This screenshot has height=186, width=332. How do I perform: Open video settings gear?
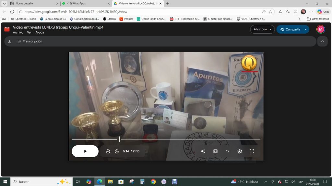point(240,151)
